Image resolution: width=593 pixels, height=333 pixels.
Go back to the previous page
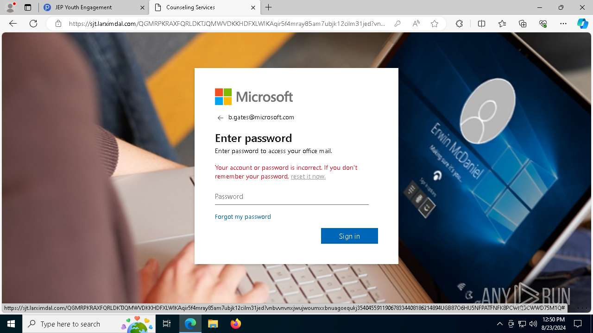click(13, 24)
